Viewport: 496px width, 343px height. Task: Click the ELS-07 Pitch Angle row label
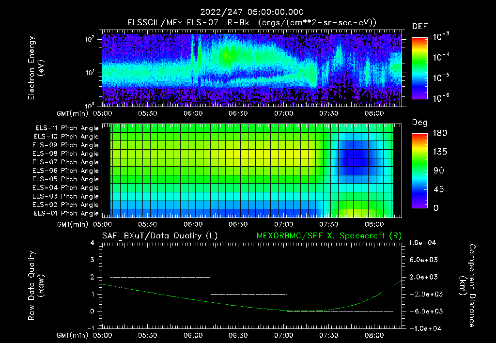[65, 162]
